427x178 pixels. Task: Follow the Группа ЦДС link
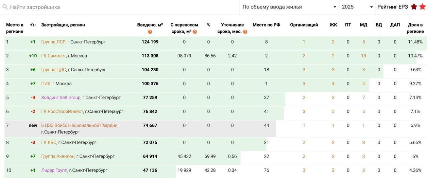(53, 70)
